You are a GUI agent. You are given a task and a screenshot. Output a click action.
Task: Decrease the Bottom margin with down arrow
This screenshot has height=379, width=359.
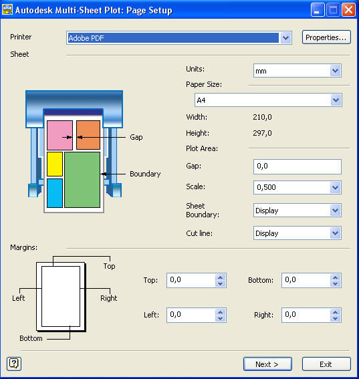tap(336, 284)
